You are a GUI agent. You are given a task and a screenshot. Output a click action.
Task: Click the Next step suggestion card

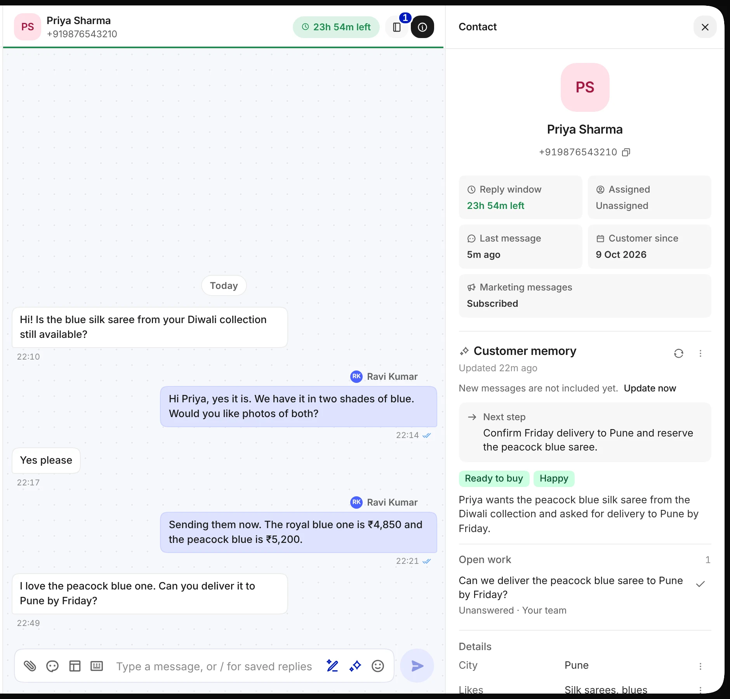coord(585,432)
